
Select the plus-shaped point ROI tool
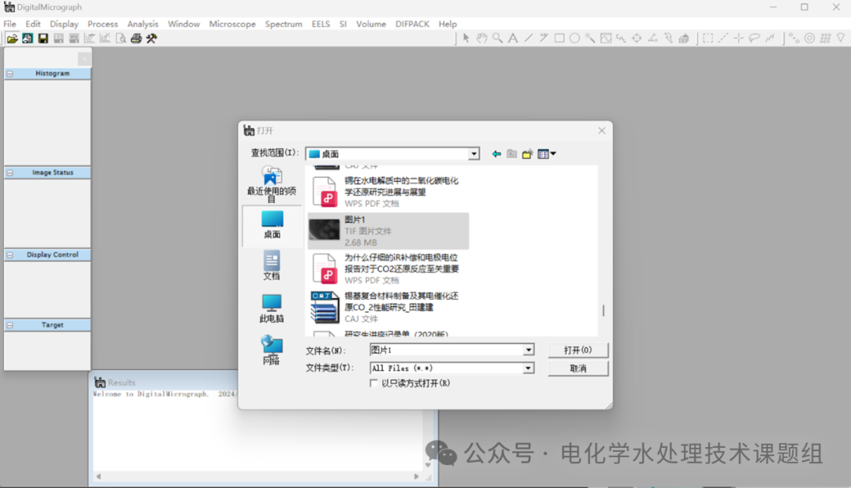738,38
